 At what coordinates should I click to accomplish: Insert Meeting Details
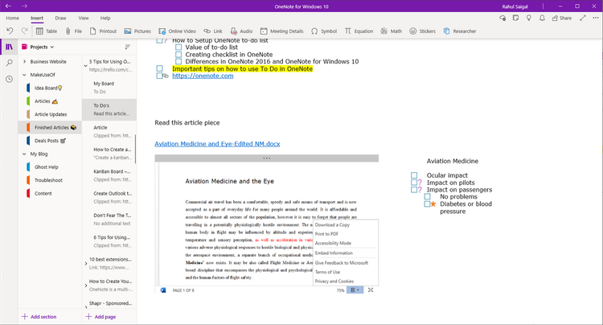(x=282, y=31)
